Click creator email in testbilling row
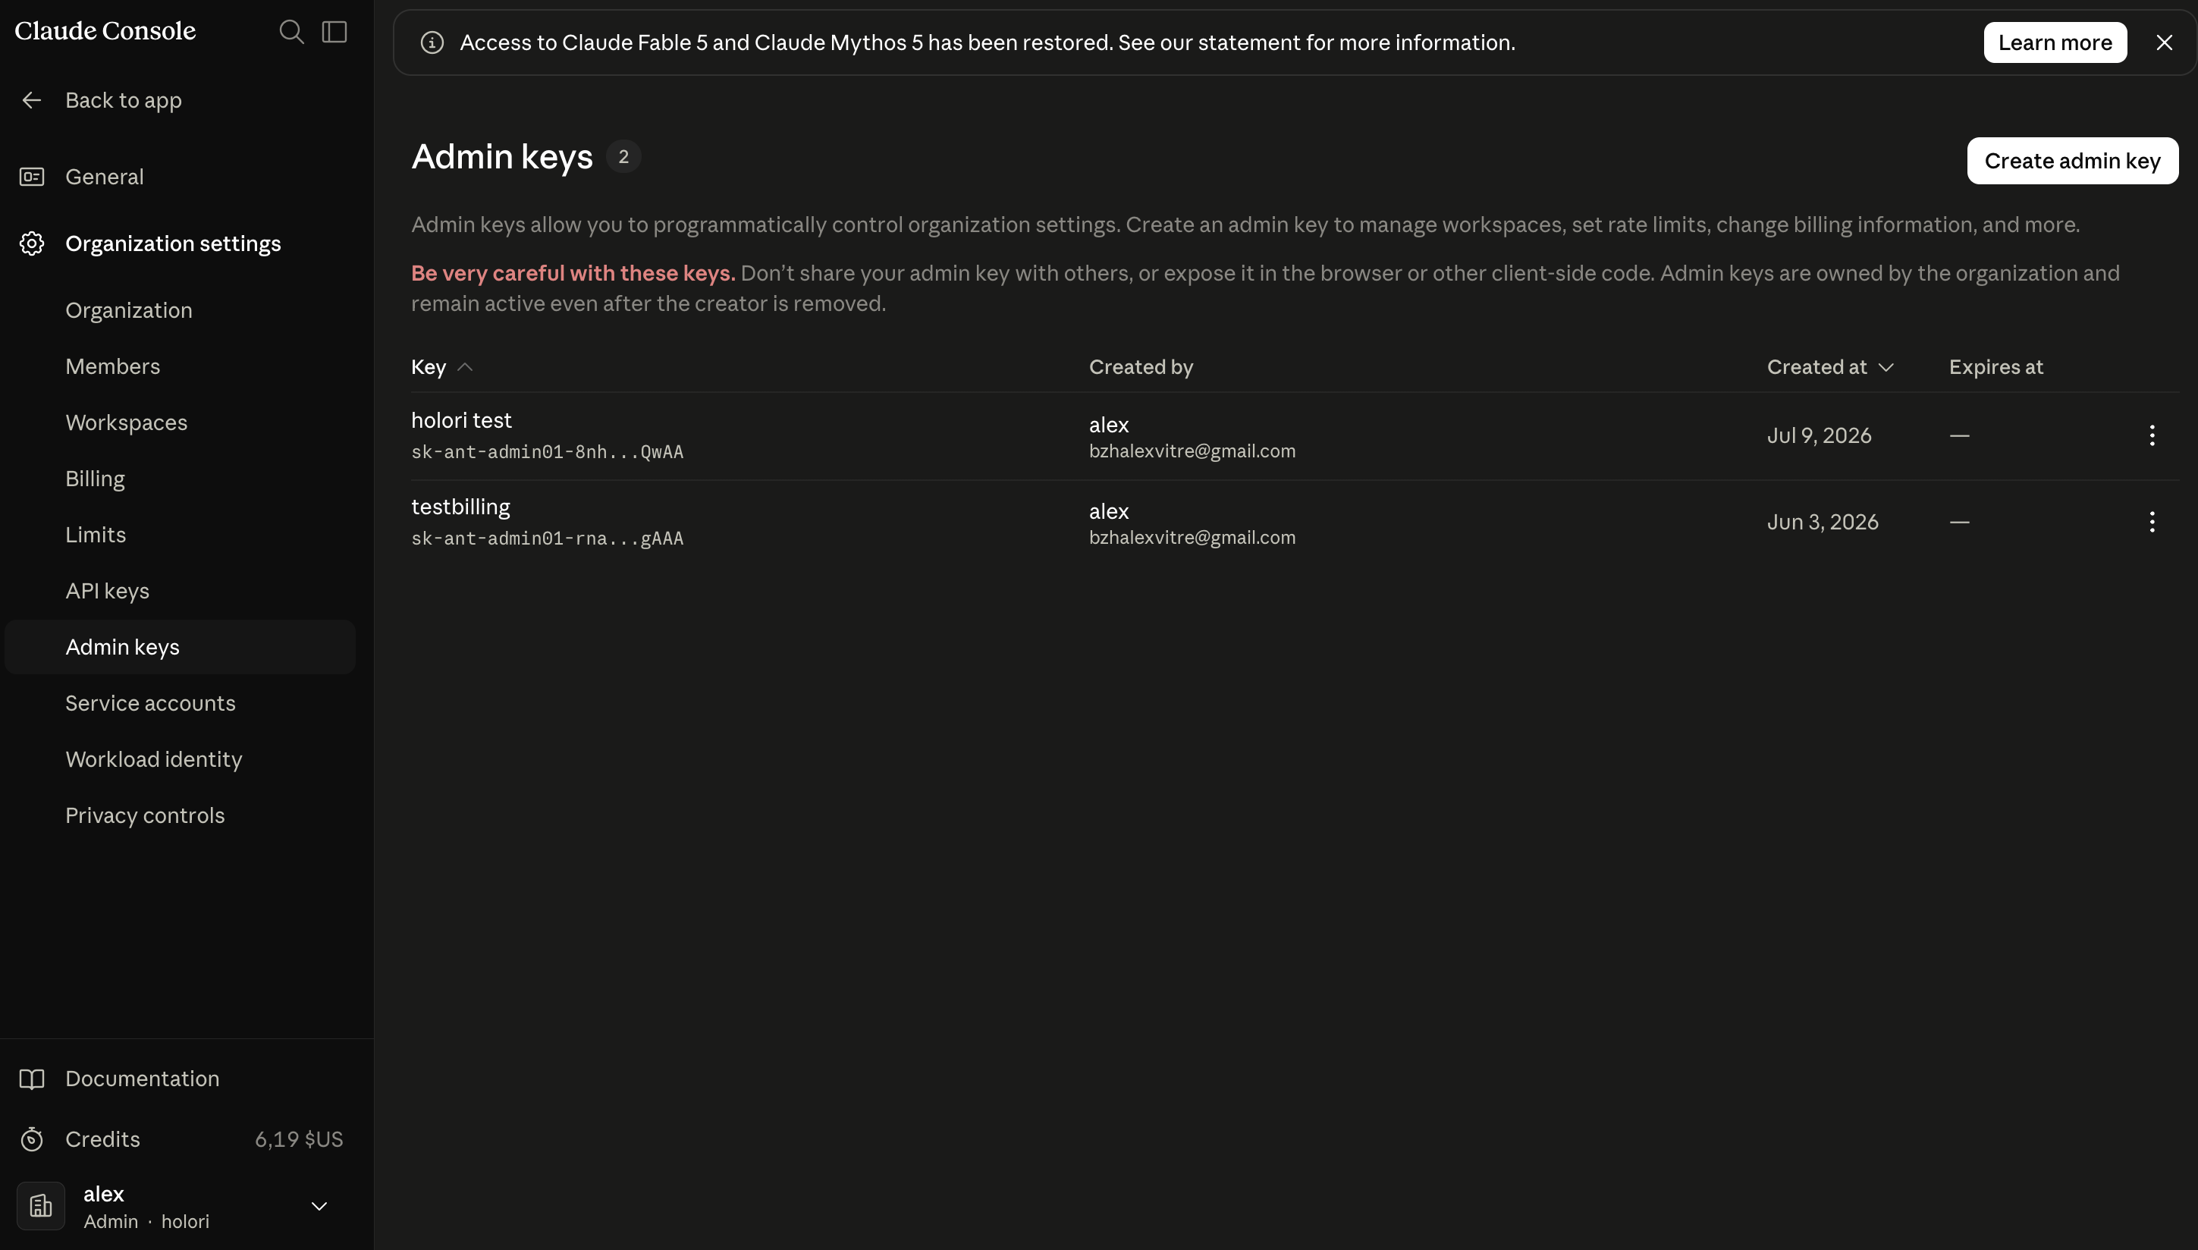 (1192, 539)
